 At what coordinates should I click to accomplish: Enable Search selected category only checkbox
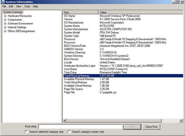coord(26,132)
